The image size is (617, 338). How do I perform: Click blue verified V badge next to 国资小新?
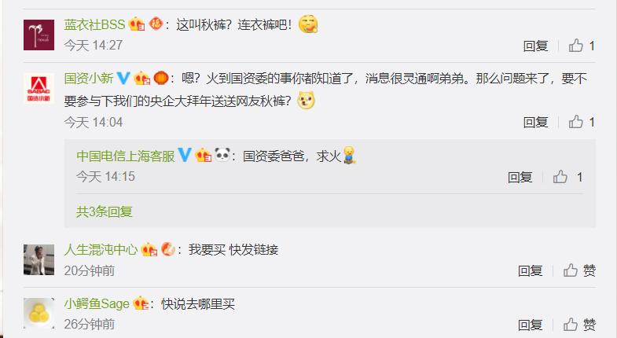[x=123, y=78]
